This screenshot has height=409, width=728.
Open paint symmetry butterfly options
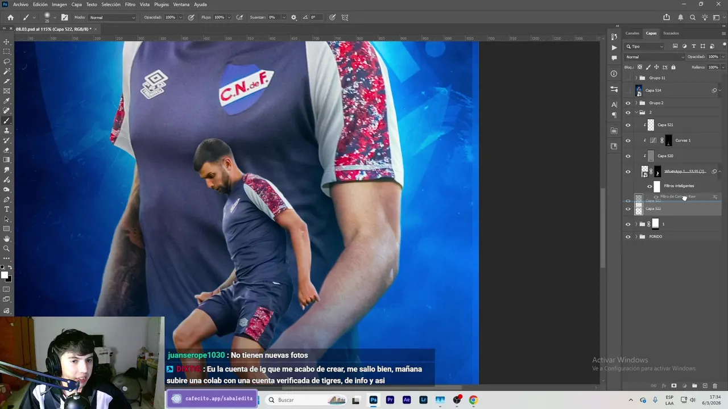[x=345, y=18]
